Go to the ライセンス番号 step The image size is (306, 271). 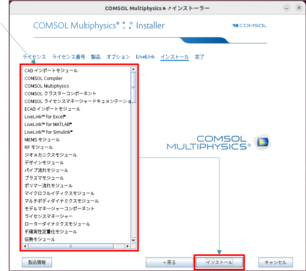pyautogui.click(x=69, y=57)
